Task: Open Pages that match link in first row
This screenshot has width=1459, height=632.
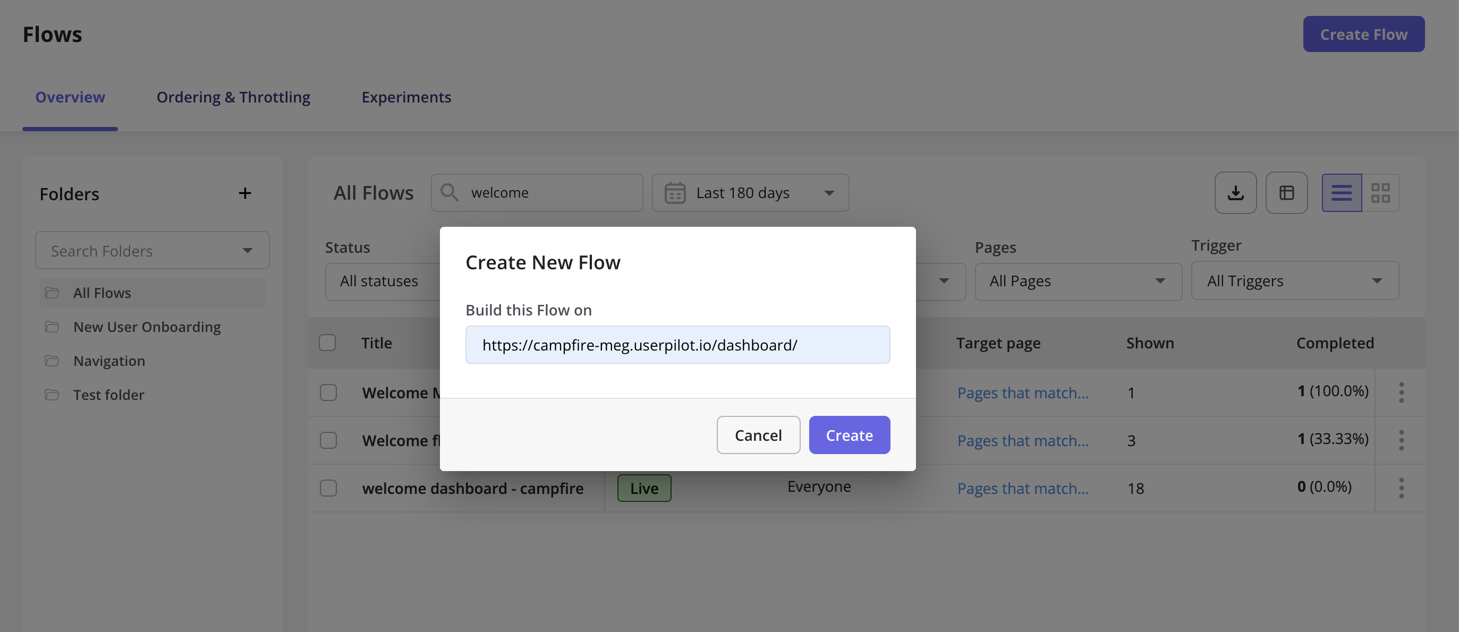Action: tap(1022, 392)
